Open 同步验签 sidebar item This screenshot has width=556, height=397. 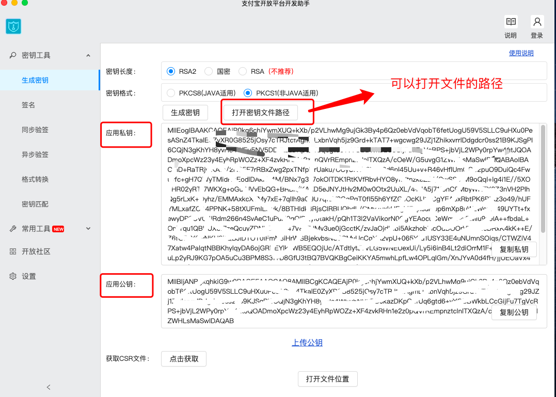click(x=50, y=130)
